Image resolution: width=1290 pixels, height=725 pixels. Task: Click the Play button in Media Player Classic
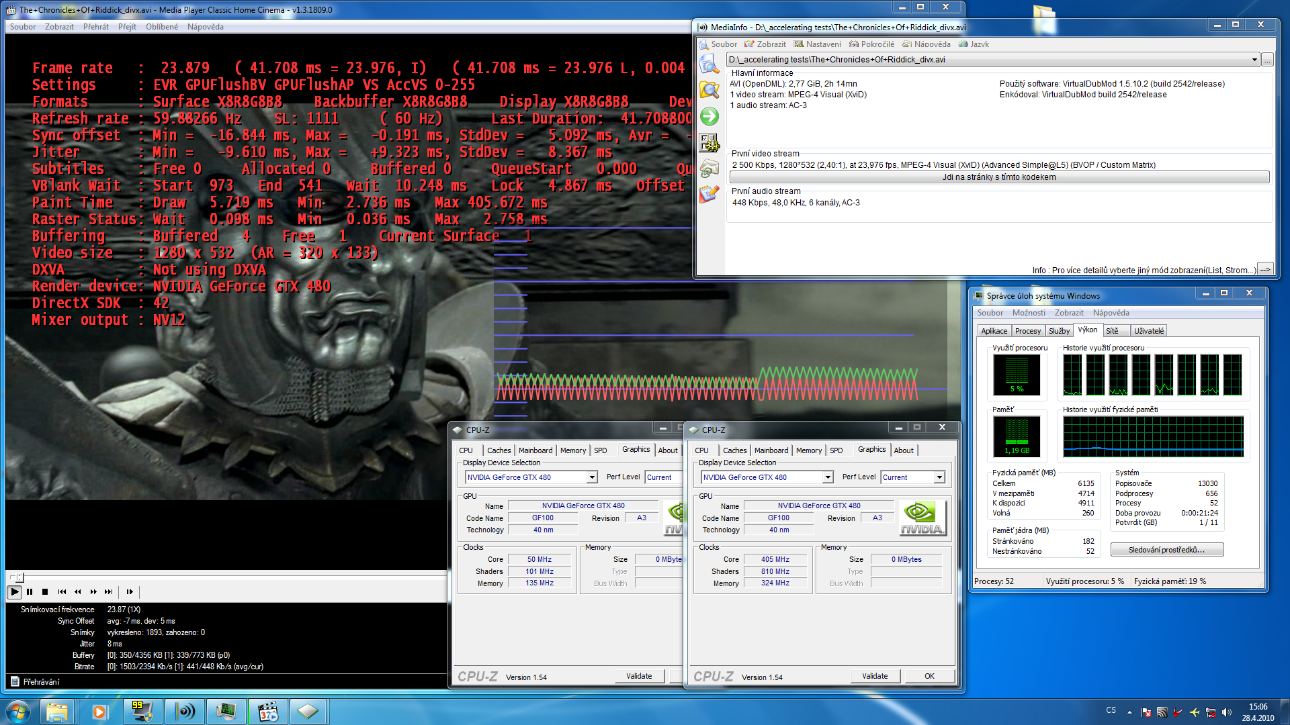tap(14, 591)
